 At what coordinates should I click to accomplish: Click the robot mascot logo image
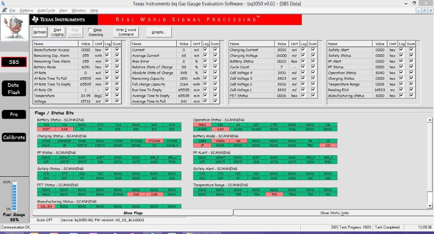pyautogui.click(x=14, y=28)
